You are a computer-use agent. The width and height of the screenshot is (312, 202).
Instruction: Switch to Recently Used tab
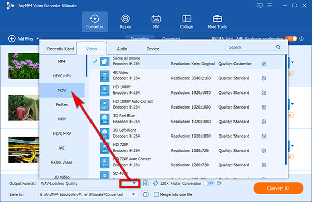60,49
